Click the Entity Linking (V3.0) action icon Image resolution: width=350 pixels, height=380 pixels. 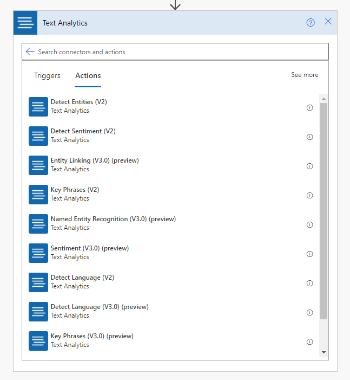click(38, 165)
